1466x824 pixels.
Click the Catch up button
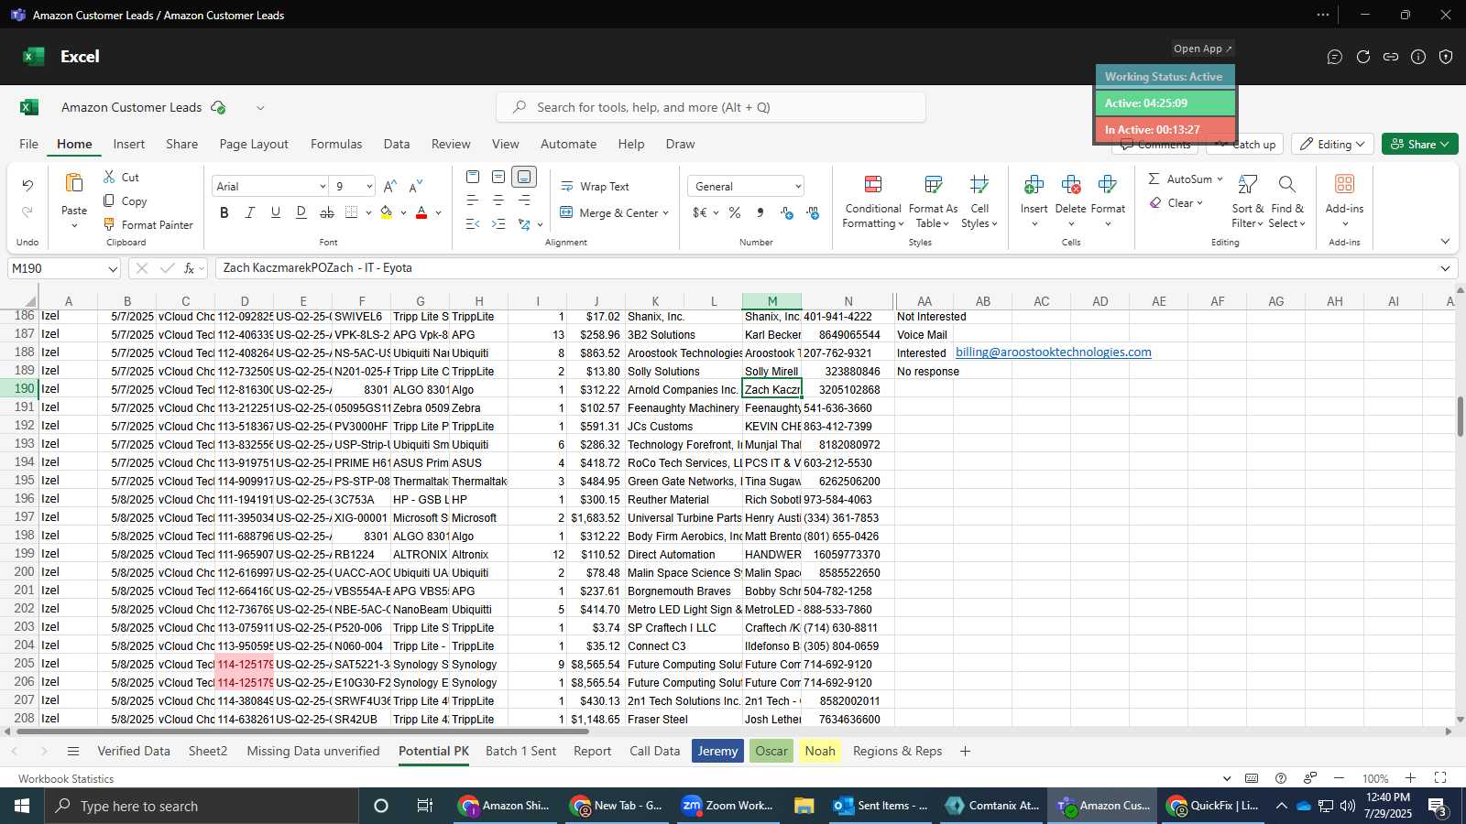[1244, 144]
